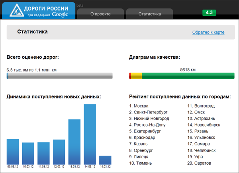Screen dimensions: 239x173
Task: Click the Статистика page heading
Action: point(32,32)
